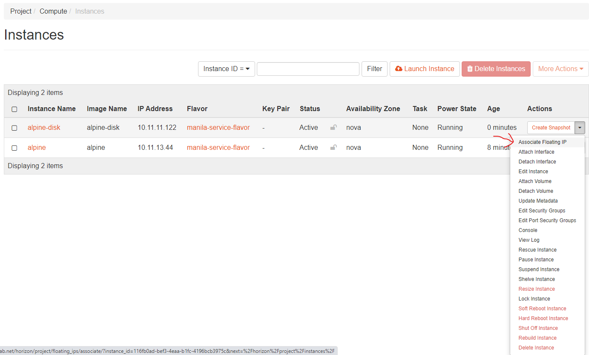
Task: Tick the alpine instance checkbox
Action: pos(14,148)
